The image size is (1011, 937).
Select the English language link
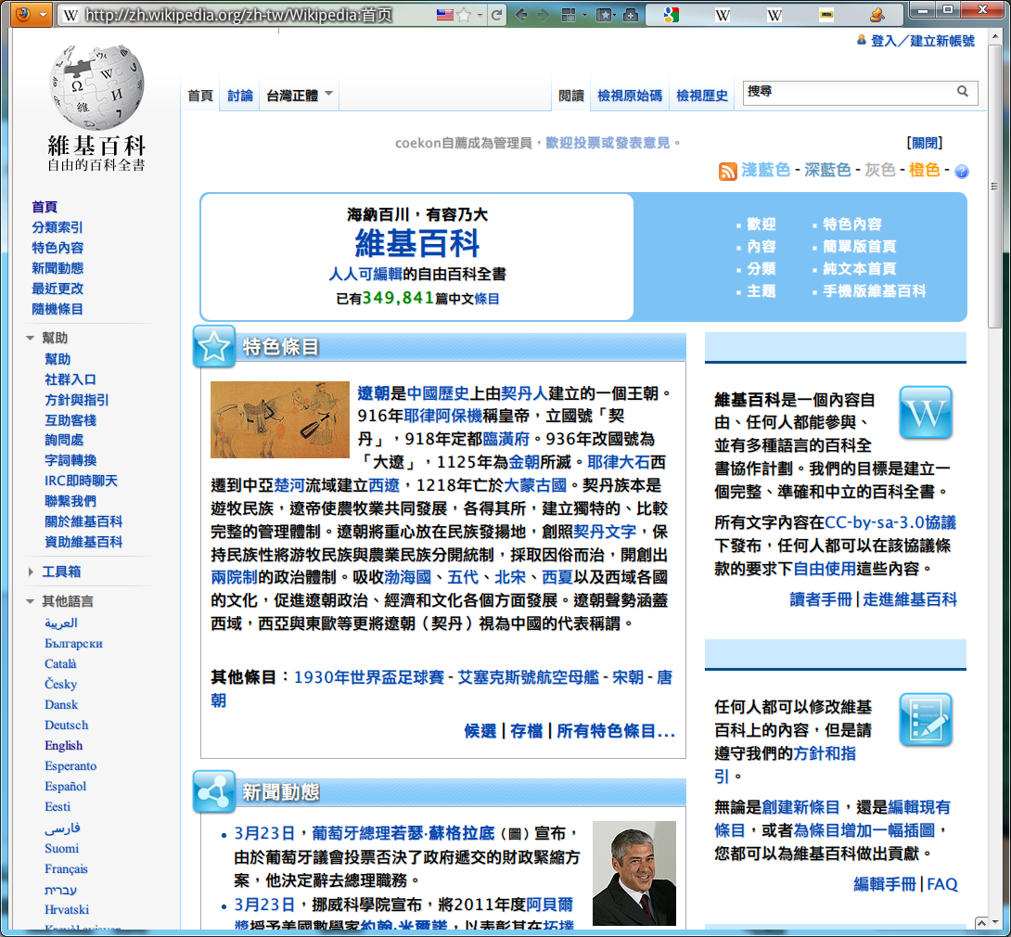[x=63, y=746]
